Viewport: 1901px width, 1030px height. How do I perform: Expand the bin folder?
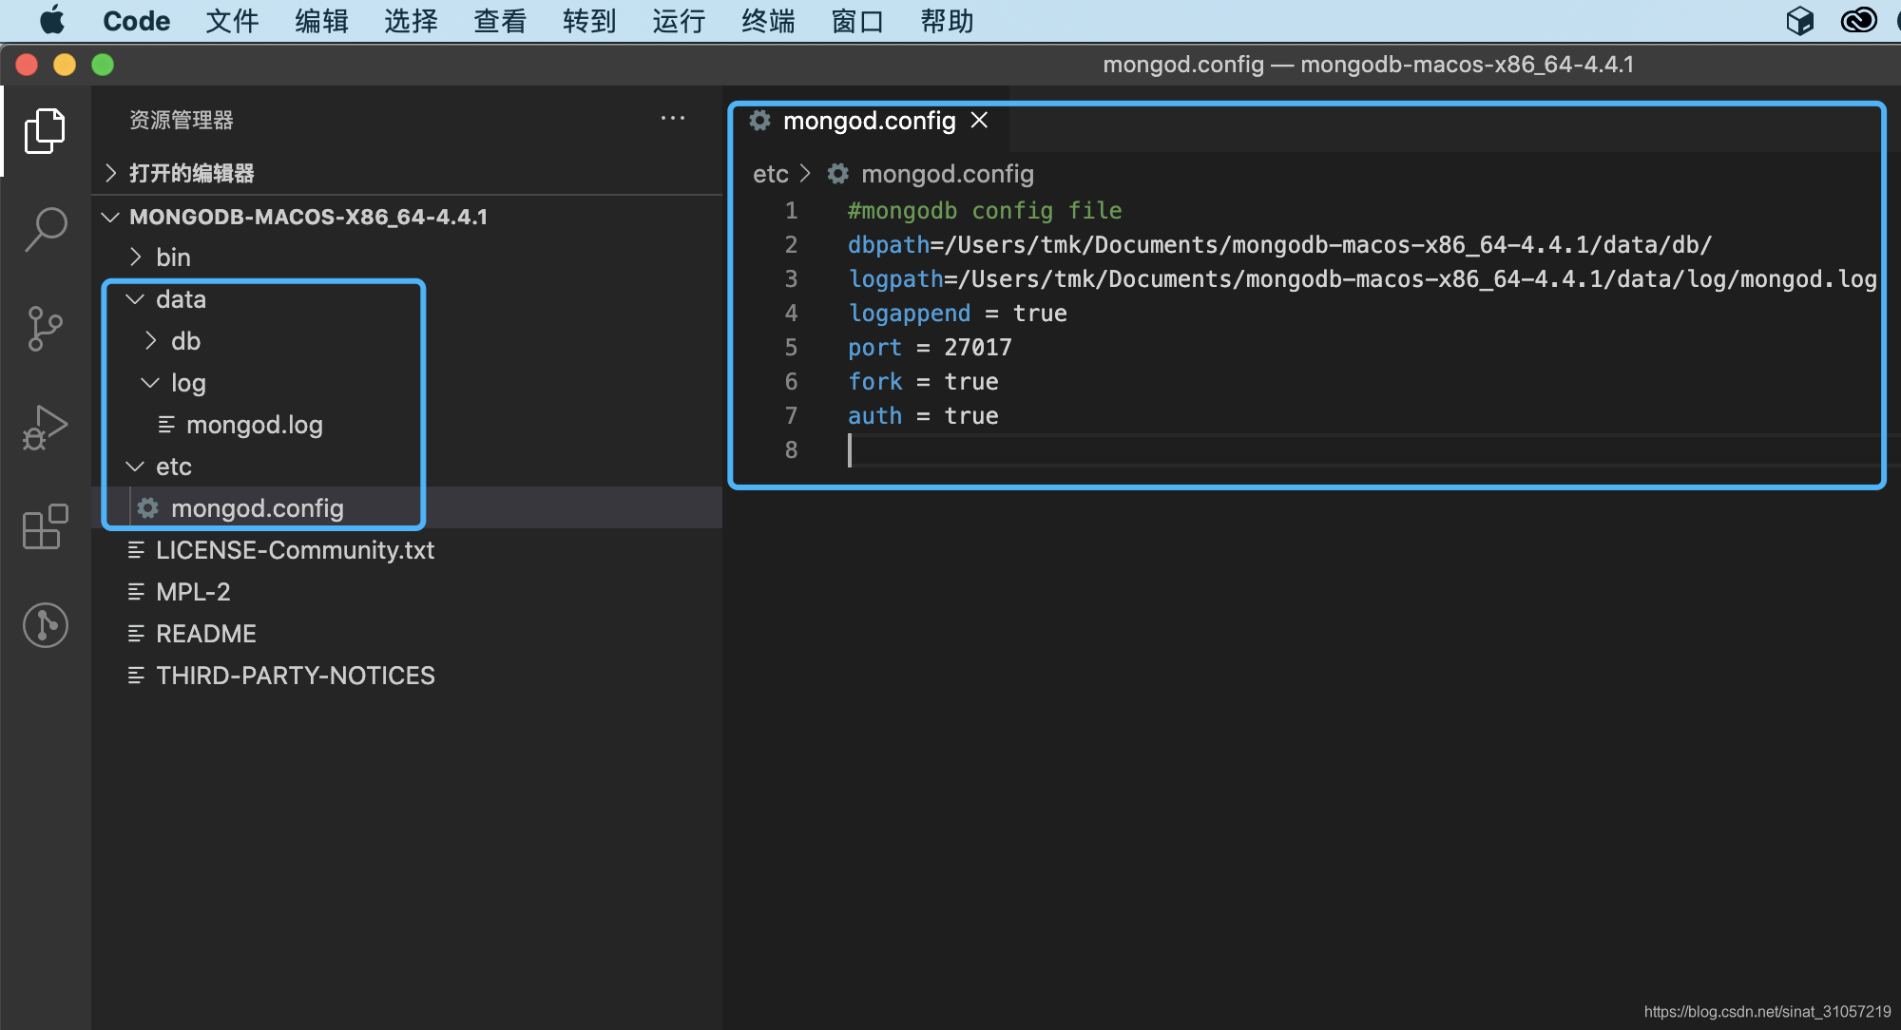pyautogui.click(x=173, y=257)
